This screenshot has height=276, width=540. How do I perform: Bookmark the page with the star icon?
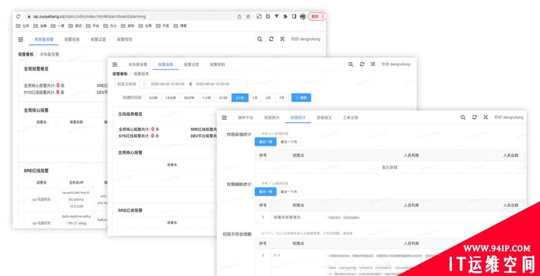coord(248,16)
